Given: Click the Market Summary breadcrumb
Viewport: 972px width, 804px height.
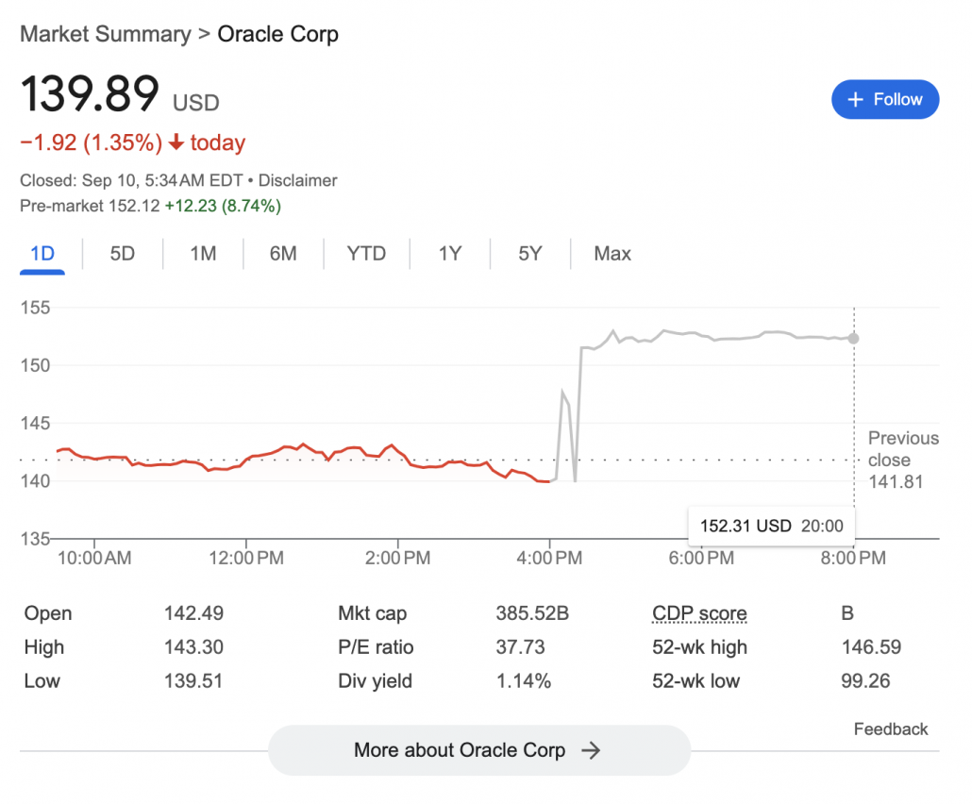Looking at the screenshot, I should click(x=105, y=34).
